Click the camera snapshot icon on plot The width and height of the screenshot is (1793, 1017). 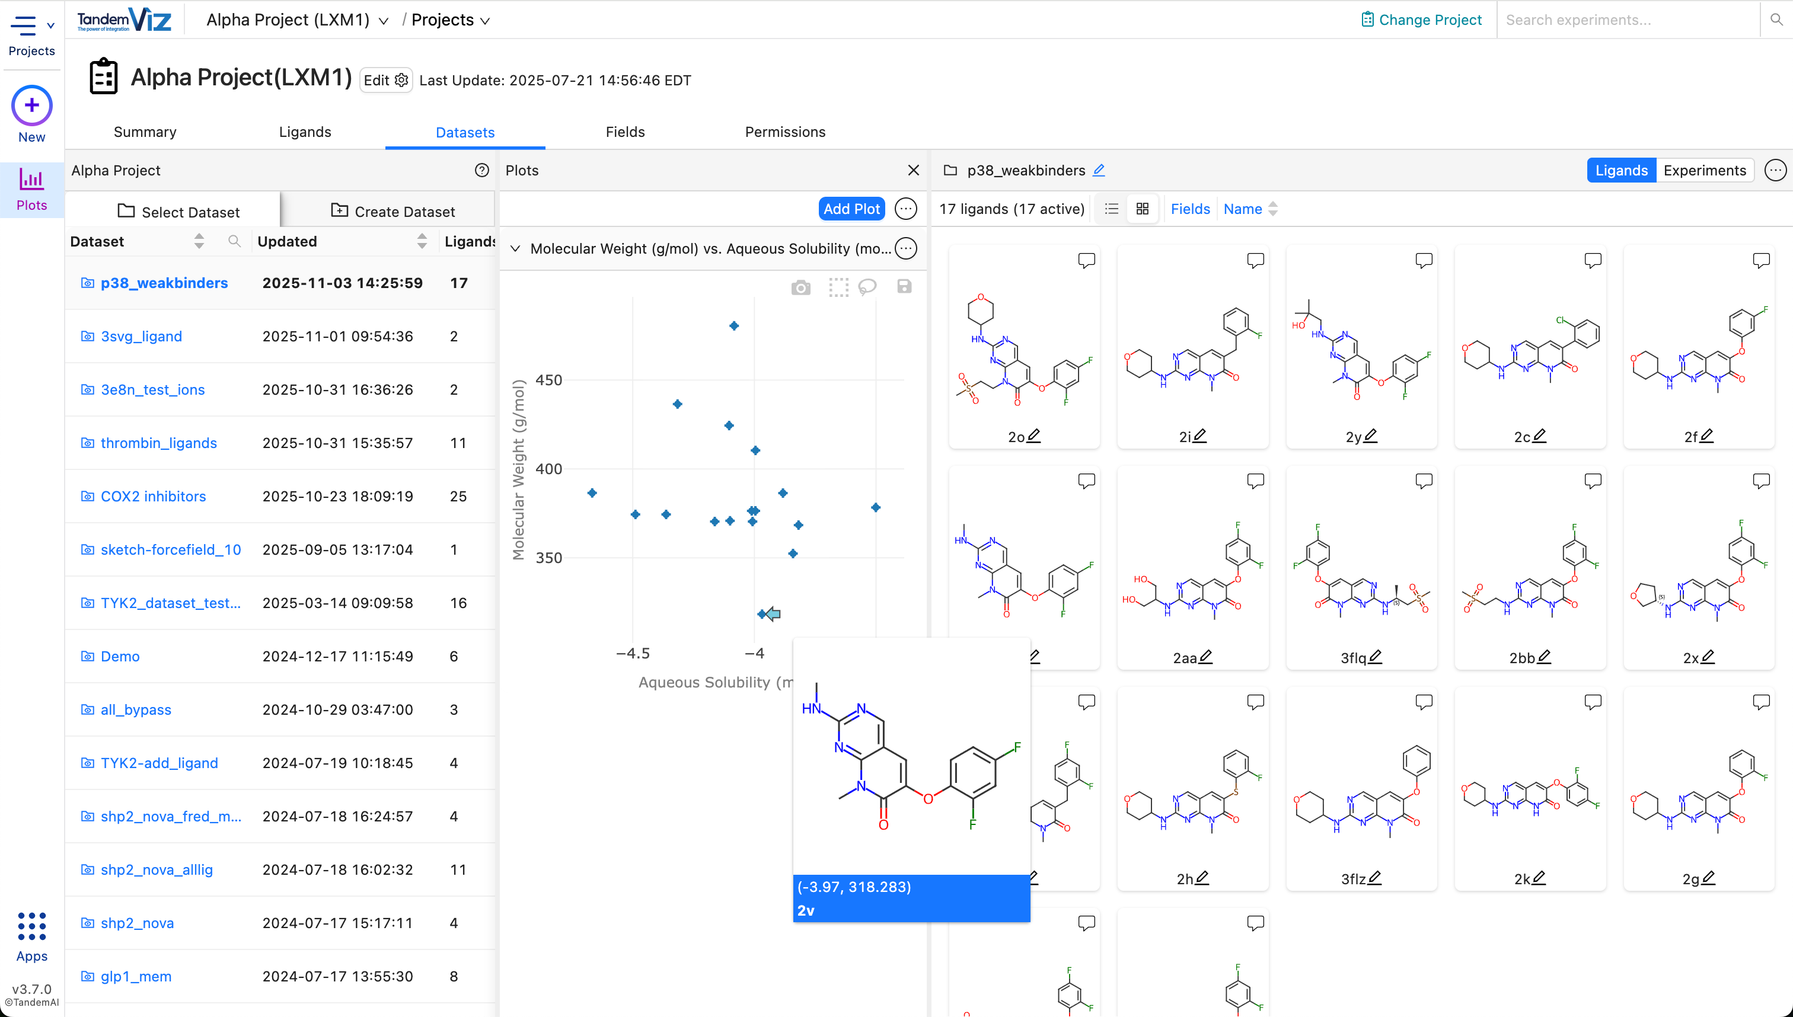pyautogui.click(x=801, y=287)
